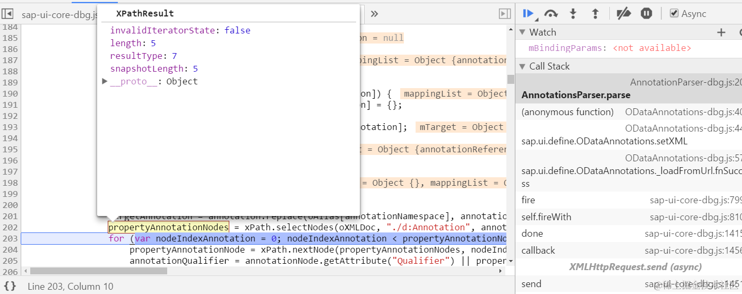Step into next function call
Image resolution: width=742 pixels, height=294 pixels.
[573, 13]
